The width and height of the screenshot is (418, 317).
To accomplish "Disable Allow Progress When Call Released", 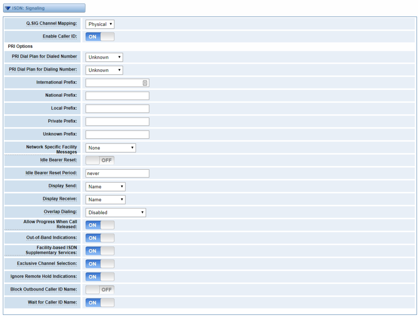I will click(100, 225).
